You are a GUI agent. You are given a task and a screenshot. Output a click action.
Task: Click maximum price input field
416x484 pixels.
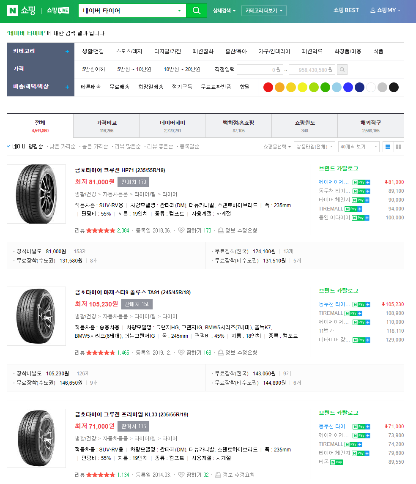pyautogui.click(x=312, y=70)
